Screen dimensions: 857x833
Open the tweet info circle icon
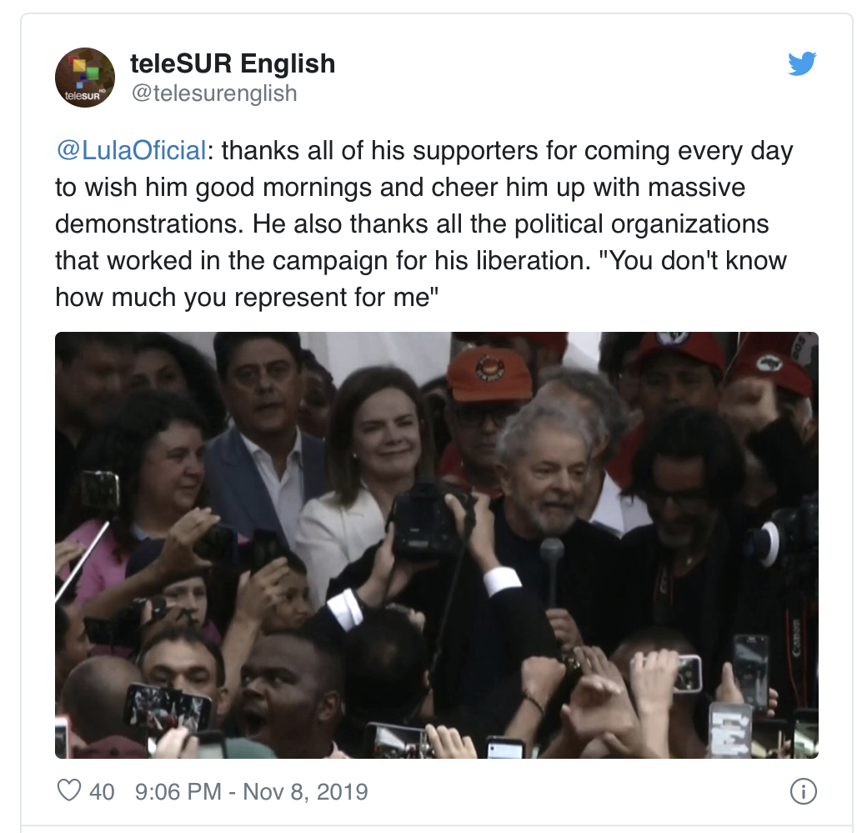point(803,791)
